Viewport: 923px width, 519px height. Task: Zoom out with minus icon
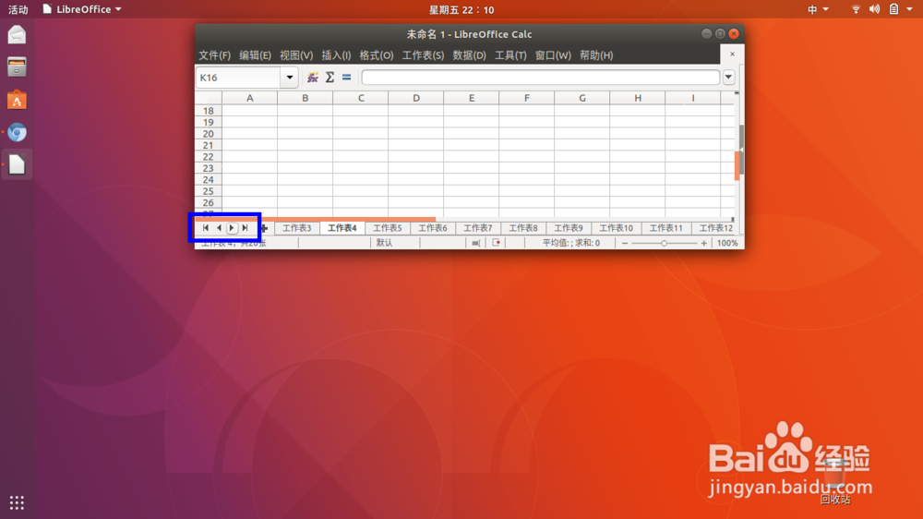[x=625, y=243]
